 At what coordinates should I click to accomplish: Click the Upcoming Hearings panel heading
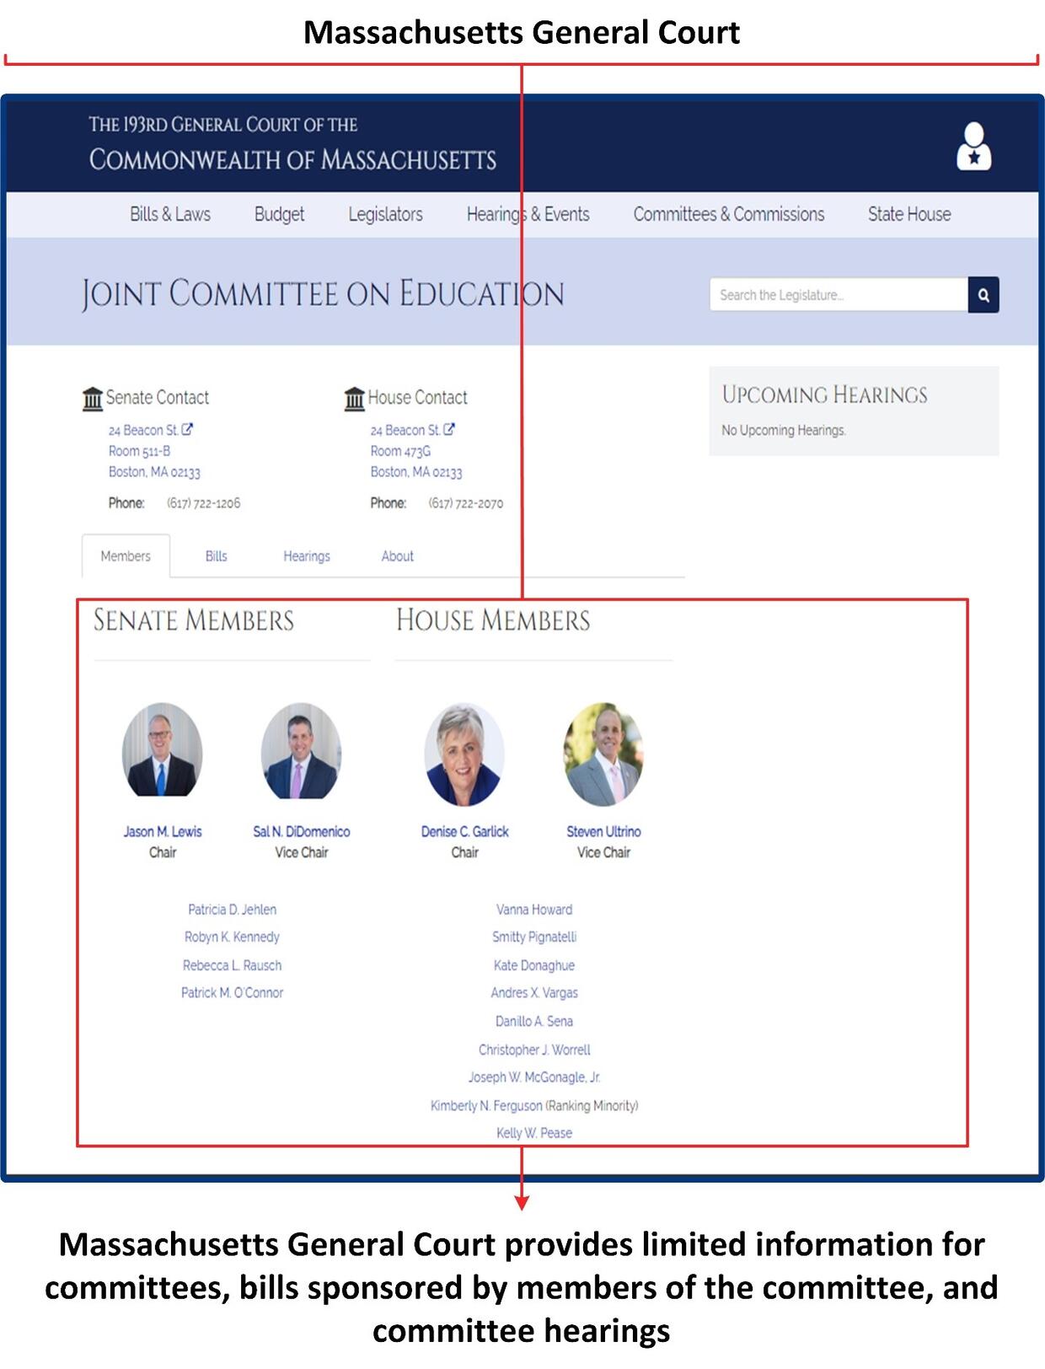click(824, 395)
